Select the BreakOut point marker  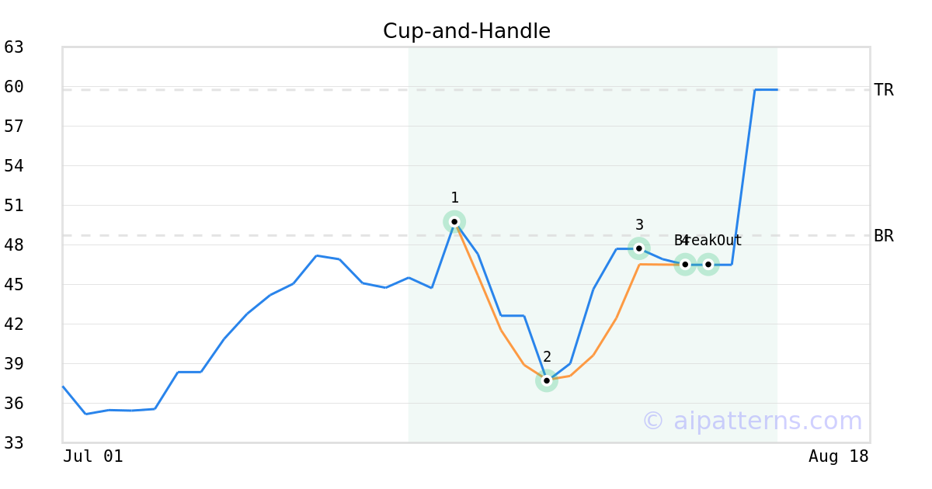coord(708,264)
